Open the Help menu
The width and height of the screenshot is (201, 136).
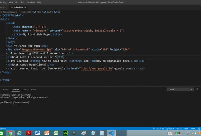click(39, 2)
